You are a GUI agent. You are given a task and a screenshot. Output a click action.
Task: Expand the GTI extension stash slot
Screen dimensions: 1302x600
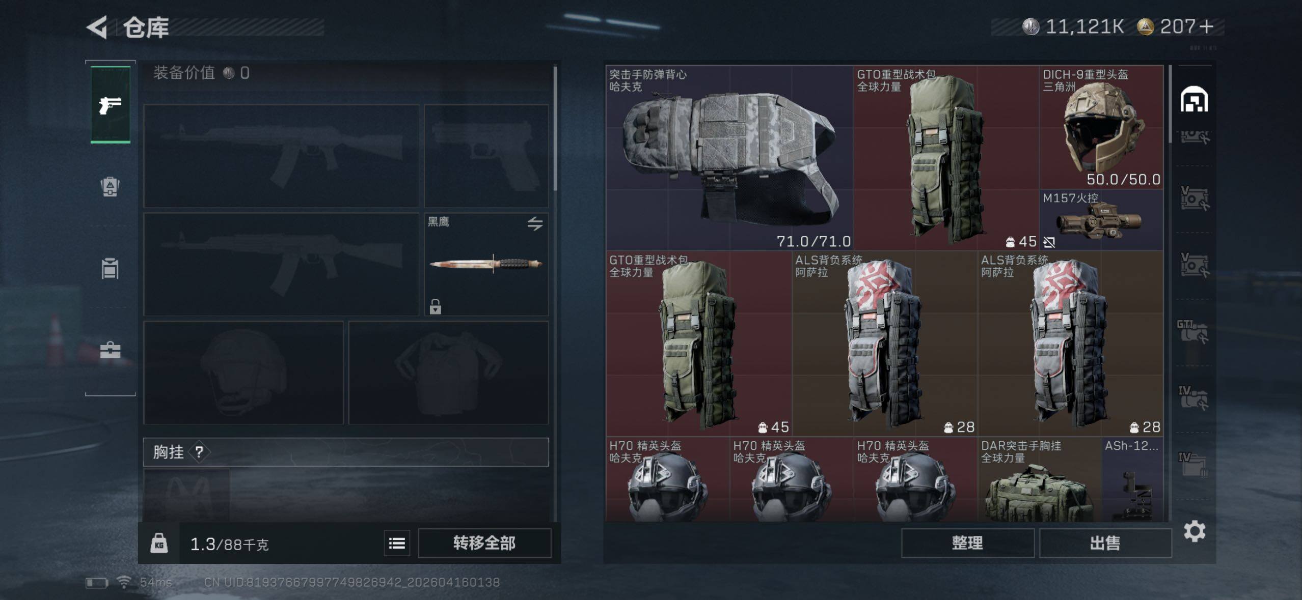1192,331
